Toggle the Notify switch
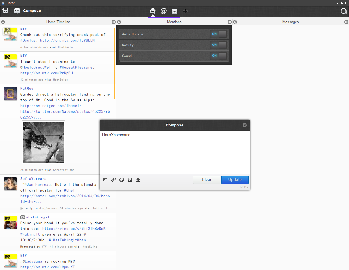This screenshot has width=349, height=270. (x=218, y=45)
